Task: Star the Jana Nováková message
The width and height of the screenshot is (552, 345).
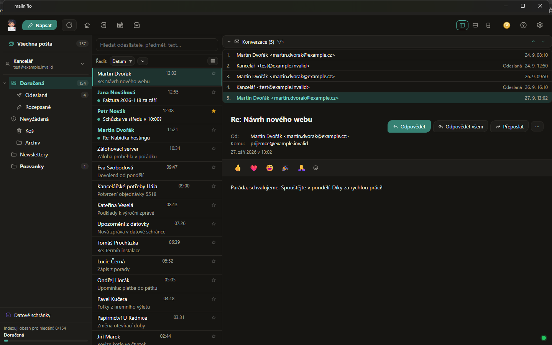Action: pos(214,92)
